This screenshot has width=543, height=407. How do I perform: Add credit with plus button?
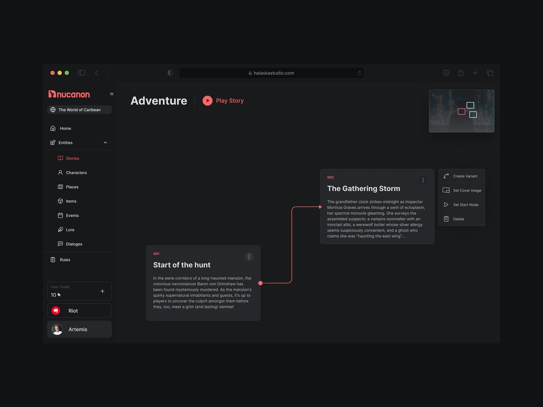[102, 291]
